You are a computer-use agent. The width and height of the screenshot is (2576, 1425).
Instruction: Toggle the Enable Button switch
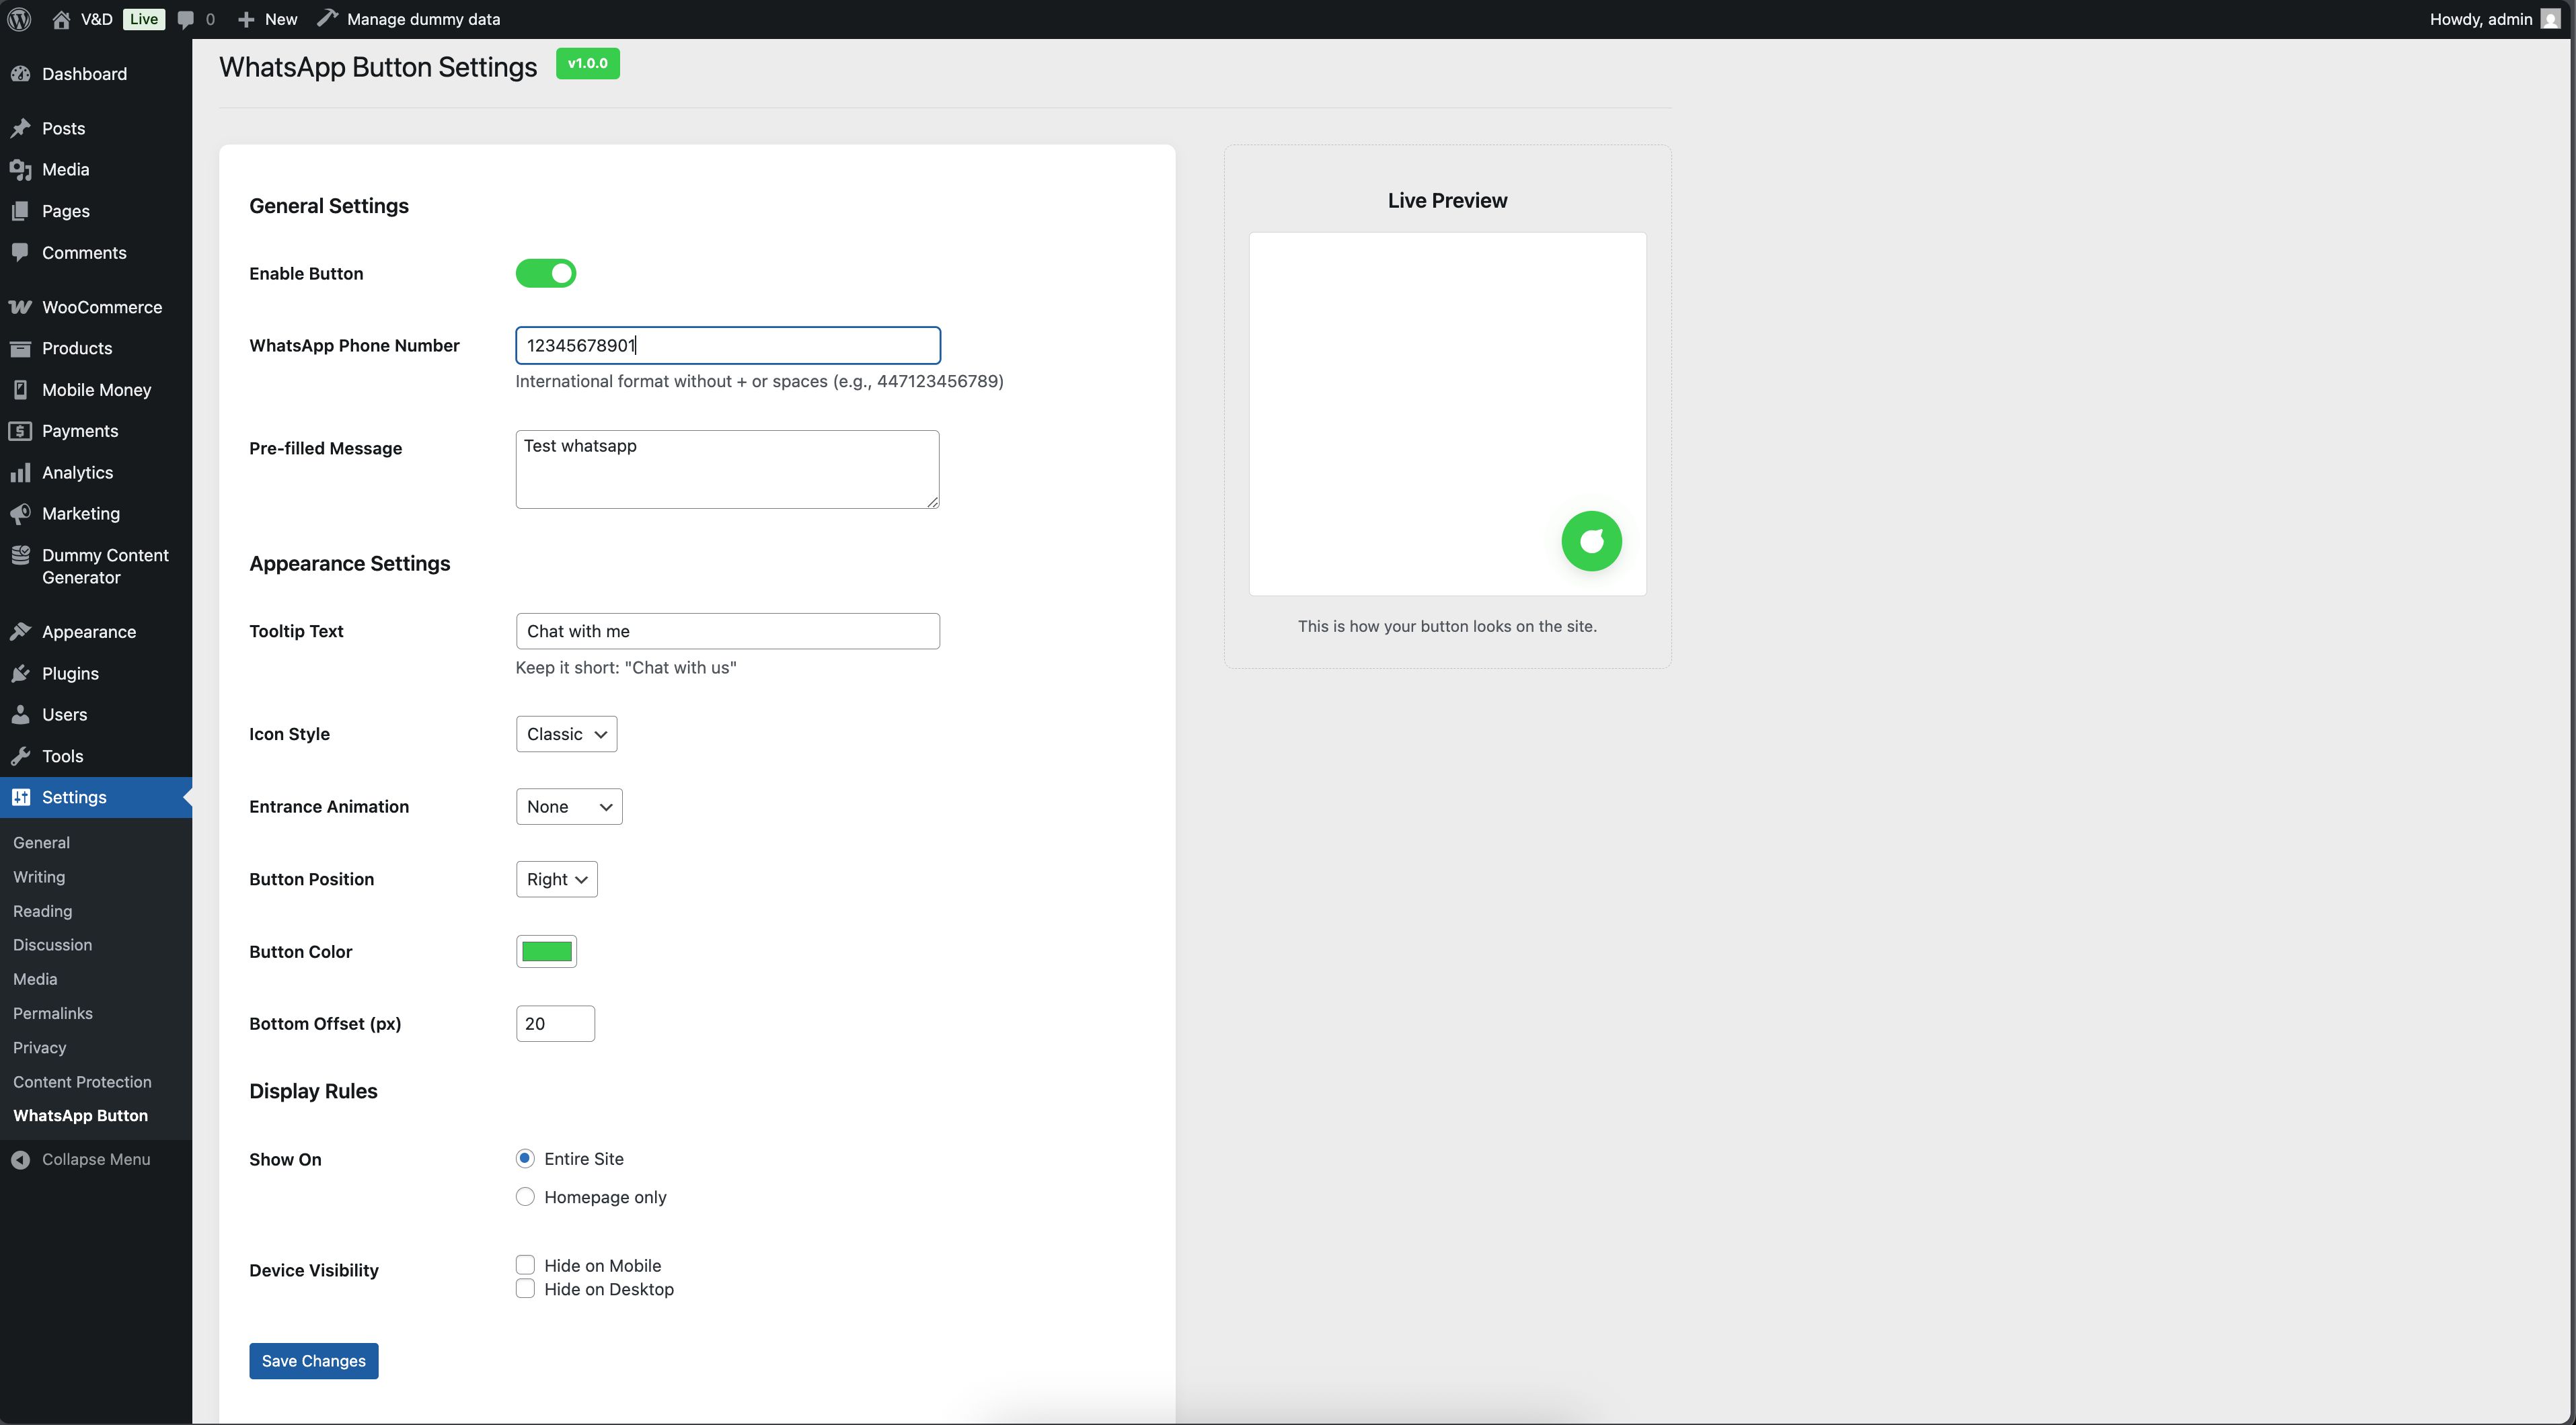pyautogui.click(x=545, y=274)
